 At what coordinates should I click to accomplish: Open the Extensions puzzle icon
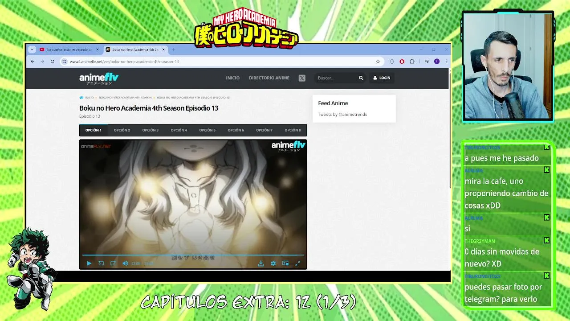coord(412,62)
